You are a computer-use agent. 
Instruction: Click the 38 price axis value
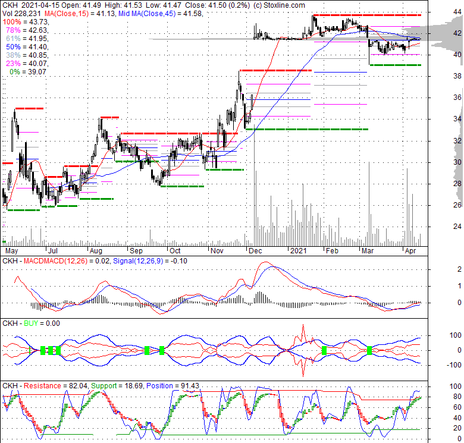(457, 76)
